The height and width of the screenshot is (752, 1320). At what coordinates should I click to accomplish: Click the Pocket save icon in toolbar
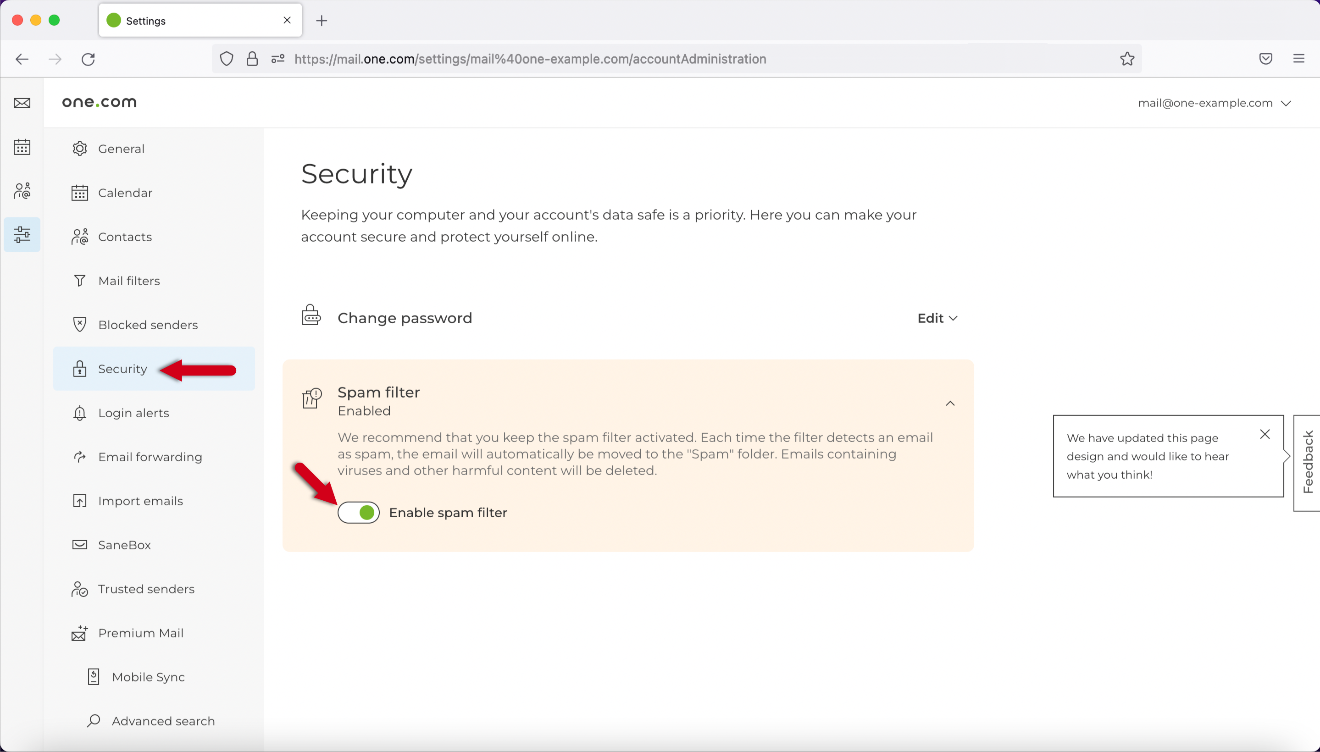click(1265, 59)
